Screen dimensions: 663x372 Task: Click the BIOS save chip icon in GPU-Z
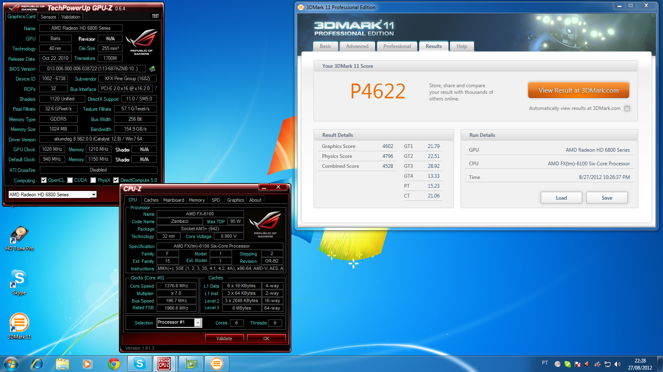tap(152, 69)
